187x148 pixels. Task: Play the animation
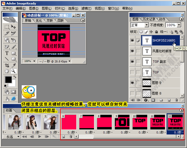[39, 137]
